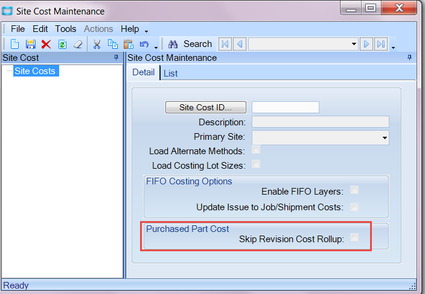425x294 pixels.
Task: Enable FIFO Layers checkbox
Action: point(354,190)
